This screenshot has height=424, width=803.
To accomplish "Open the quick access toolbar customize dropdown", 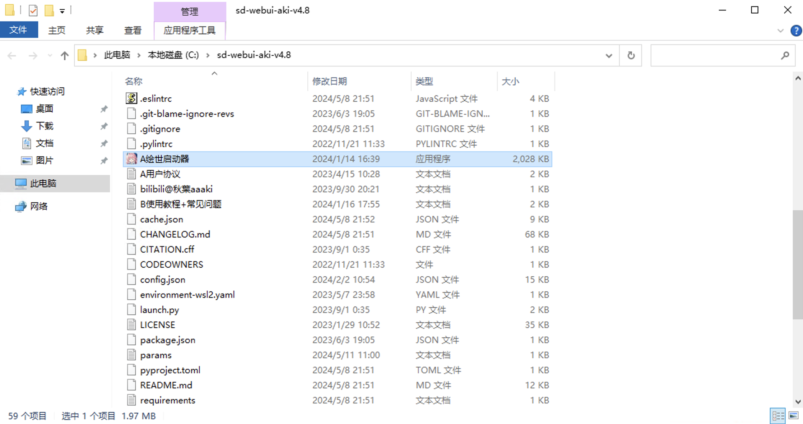I will [x=62, y=11].
